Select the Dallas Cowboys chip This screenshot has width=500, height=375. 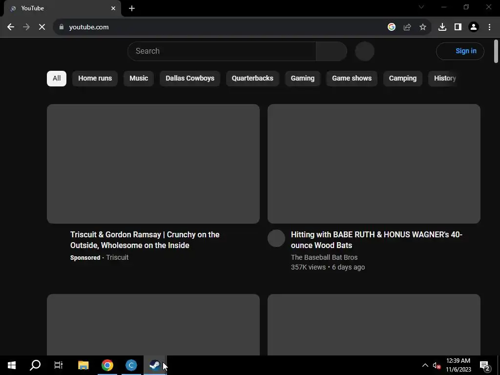[190, 79]
